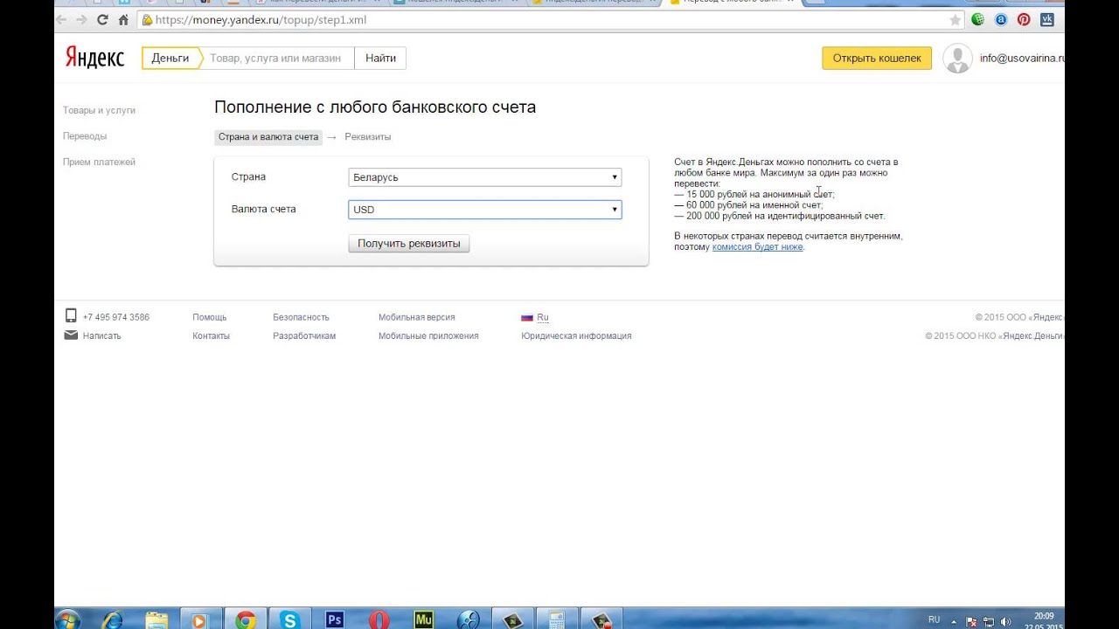The width and height of the screenshot is (1119, 629).
Task: Click the Яндекс logo
Action: (94, 58)
